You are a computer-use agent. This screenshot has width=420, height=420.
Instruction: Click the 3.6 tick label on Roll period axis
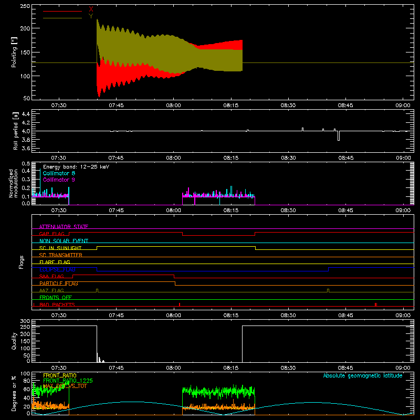[26, 148]
